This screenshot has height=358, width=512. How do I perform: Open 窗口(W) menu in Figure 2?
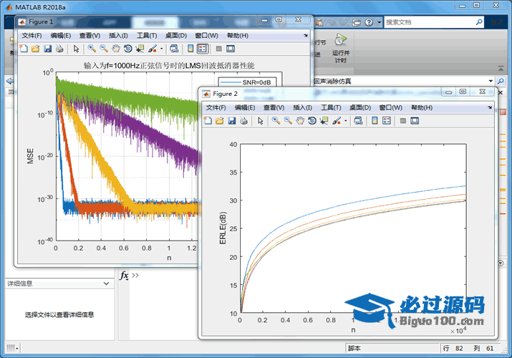coord(390,107)
